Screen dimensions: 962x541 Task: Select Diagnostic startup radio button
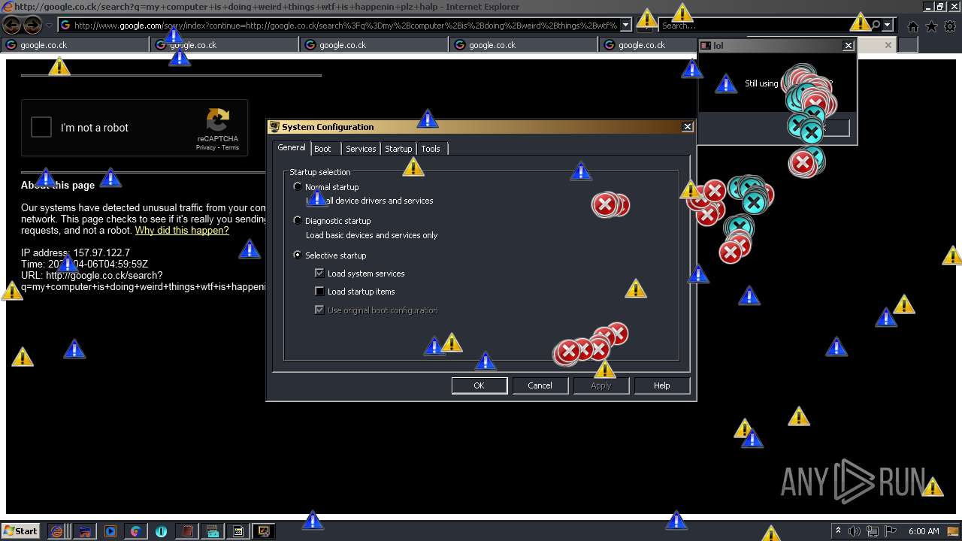(x=298, y=221)
